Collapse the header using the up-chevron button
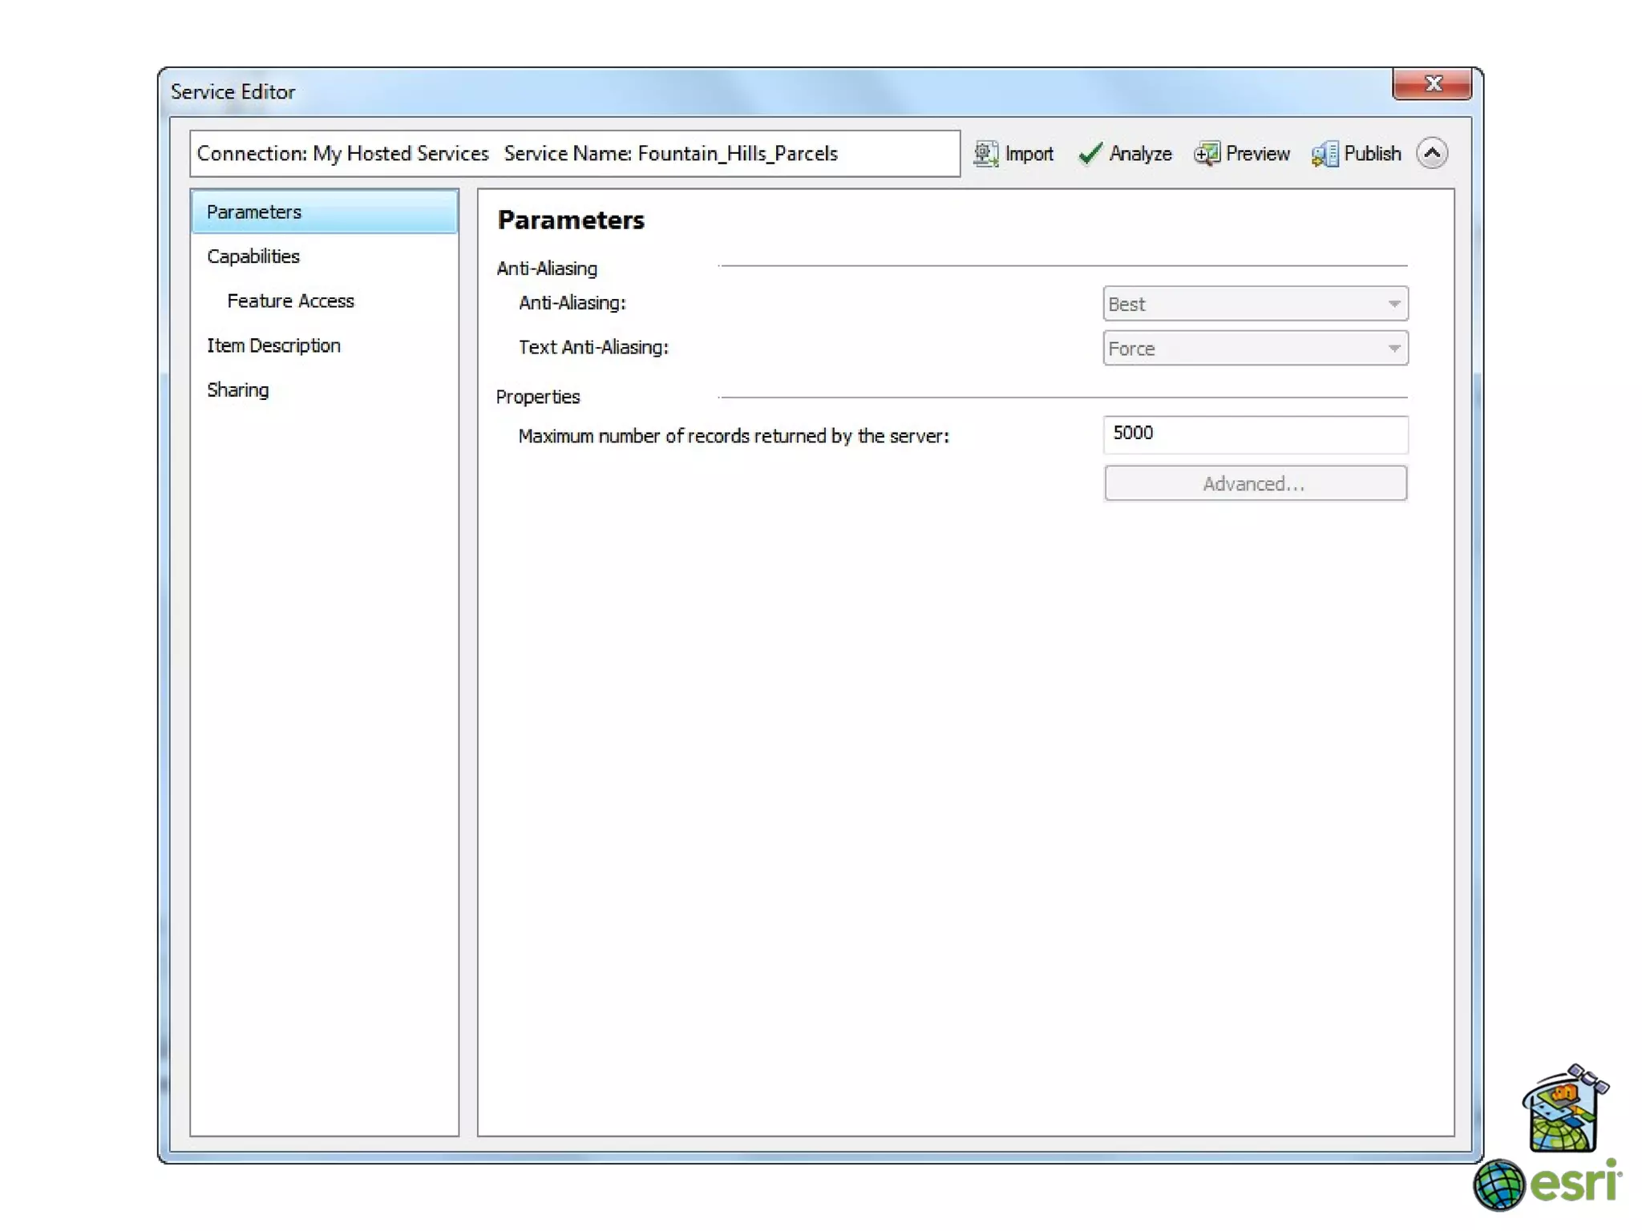This screenshot has width=1642, height=1231. (x=1432, y=153)
